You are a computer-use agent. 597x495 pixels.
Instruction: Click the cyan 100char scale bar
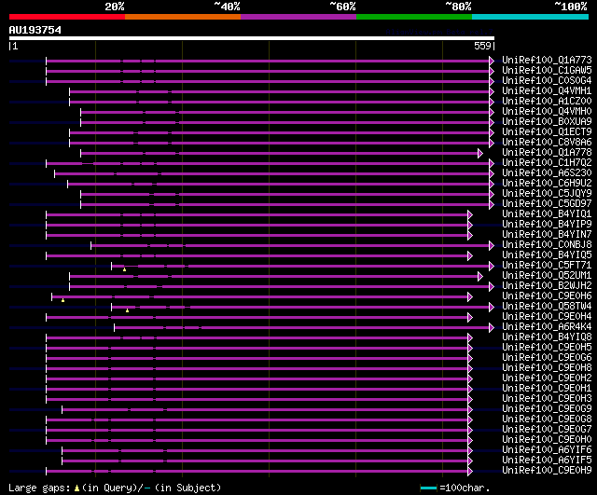pyautogui.click(x=429, y=488)
